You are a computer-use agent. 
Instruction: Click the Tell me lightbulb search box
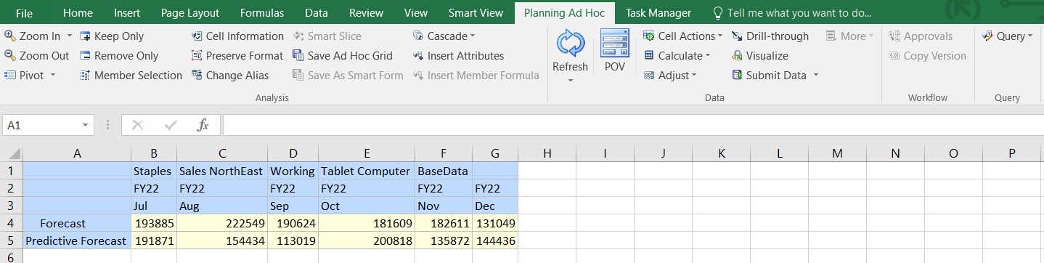tap(791, 12)
